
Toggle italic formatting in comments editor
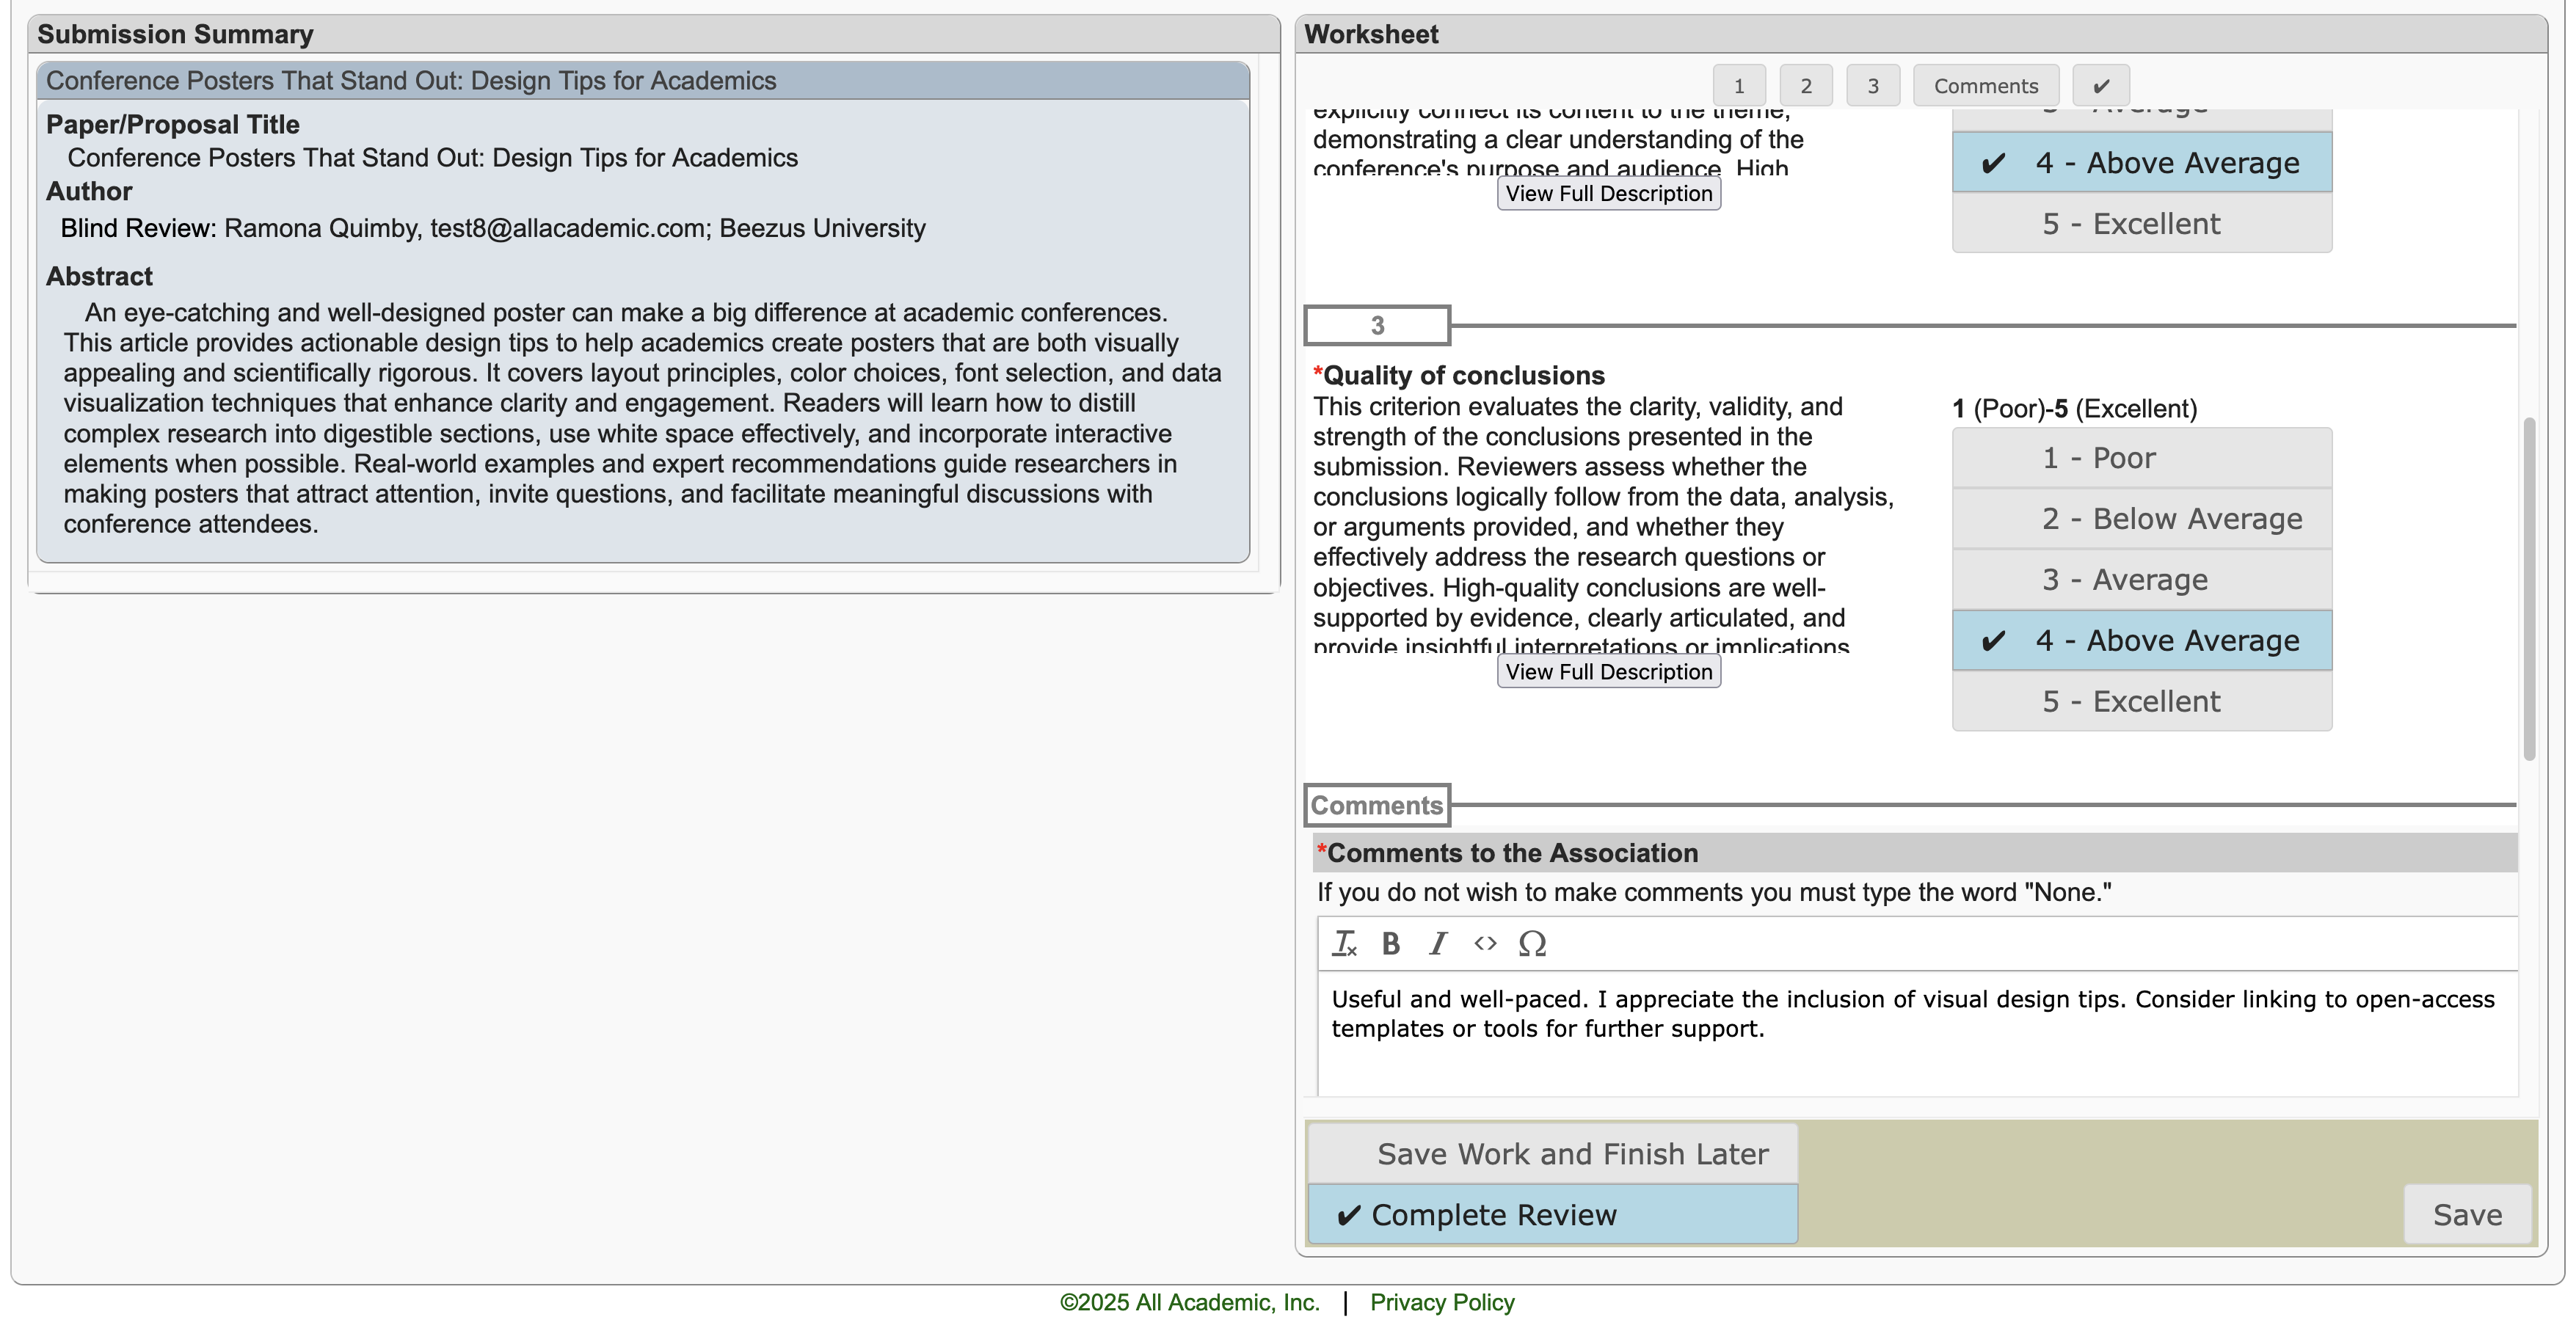click(x=1438, y=943)
